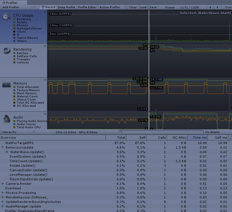The image size is (232, 212).
Task: Toggle the Profile Editor option
Action: pos(87,7)
